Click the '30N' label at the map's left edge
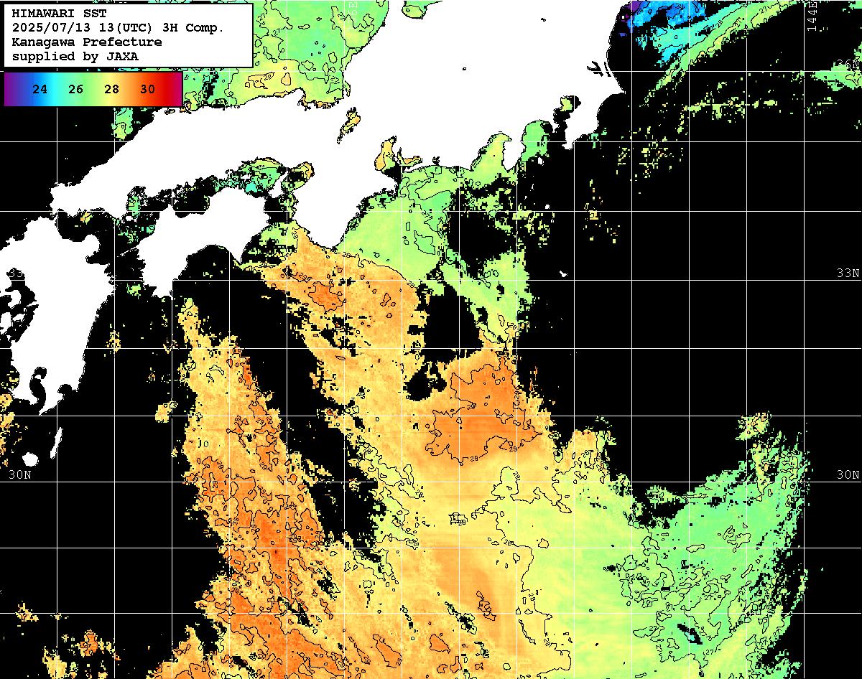Viewport: 862px width, 679px height. click(x=20, y=475)
